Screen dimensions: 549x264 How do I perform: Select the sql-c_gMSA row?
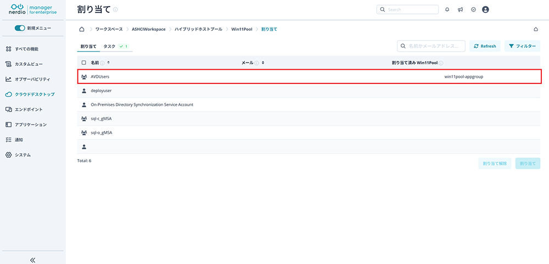[310, 119]
